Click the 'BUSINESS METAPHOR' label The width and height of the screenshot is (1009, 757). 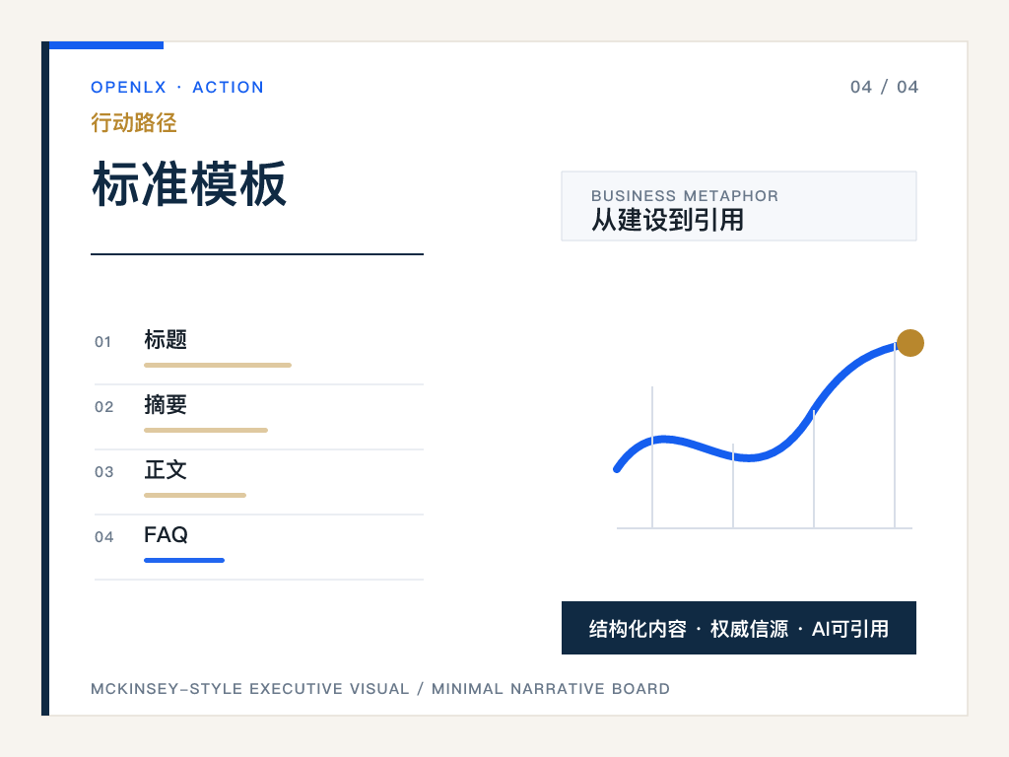(685, 196)
